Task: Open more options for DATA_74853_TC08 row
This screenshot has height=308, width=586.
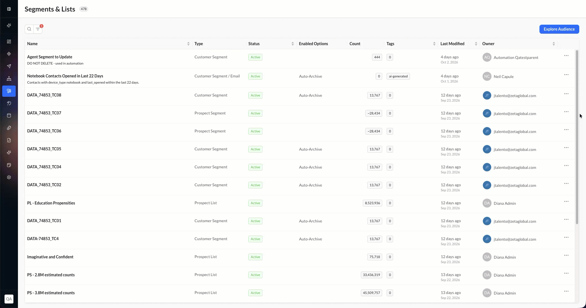Action: point(566,94)
